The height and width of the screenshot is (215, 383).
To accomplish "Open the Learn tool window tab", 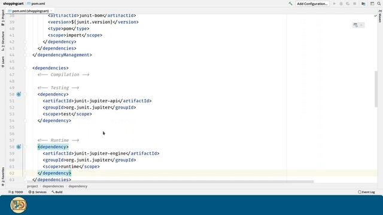I will pyautogui.click(x=2, y=62).
